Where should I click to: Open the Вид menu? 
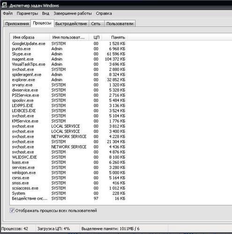(x=45, y=14)
